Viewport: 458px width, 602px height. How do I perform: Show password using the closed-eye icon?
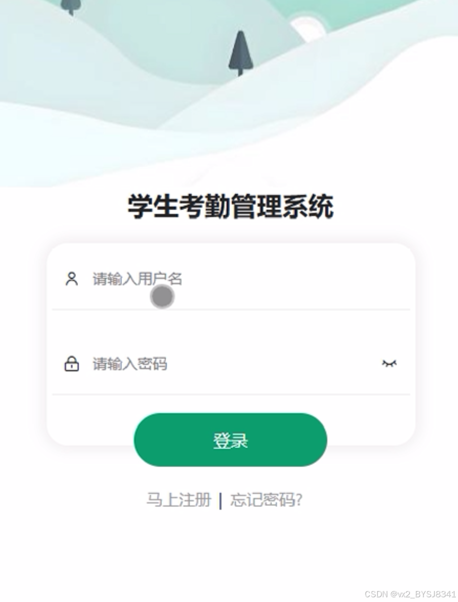click(x=389, y=363)
